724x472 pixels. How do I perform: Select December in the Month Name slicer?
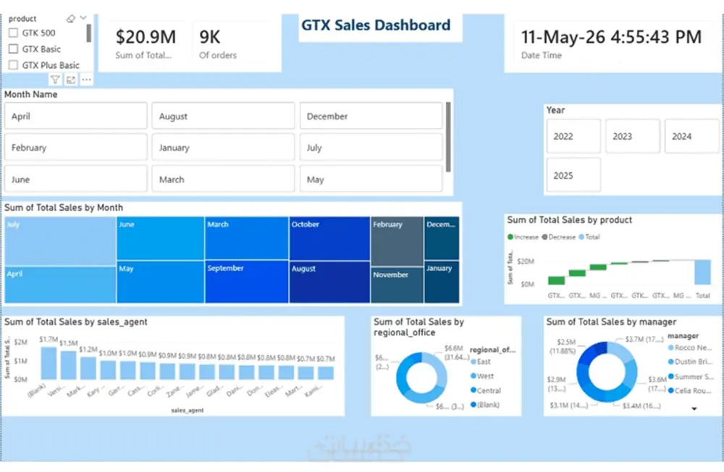click(371, 116)
